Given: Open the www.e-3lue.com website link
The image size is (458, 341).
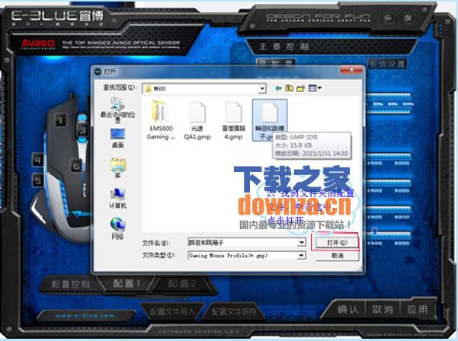Looking at the screenshot, I should pyautogui.click(x=85, y=315).
